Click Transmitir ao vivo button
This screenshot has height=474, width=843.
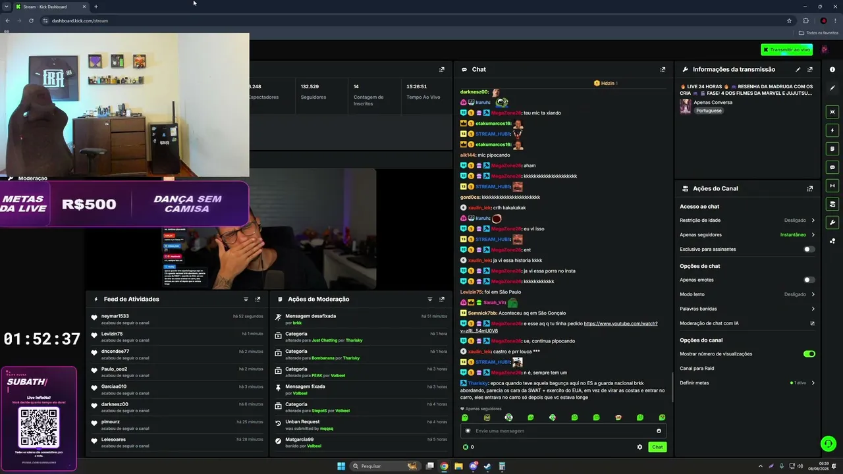pos(786,49)
